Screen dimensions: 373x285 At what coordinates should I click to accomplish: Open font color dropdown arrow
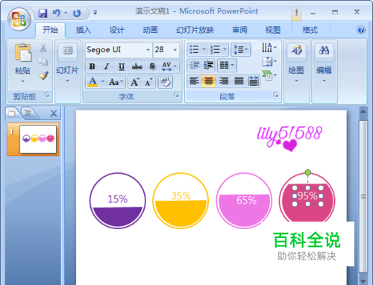tap(103, 81)
